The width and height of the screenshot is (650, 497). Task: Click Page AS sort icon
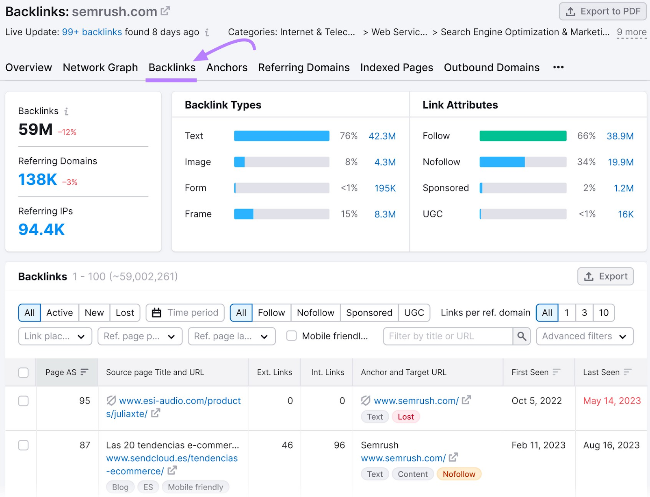pos(84,372)
